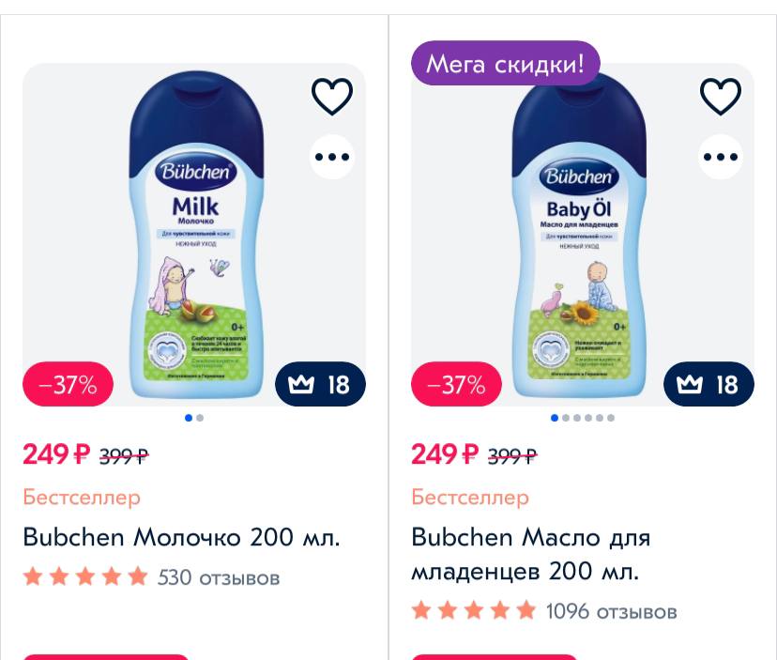This screenshot has height=660, width=777.
Task: Open Bubchen Масло для младенцев product title
Action: (531, 554)
